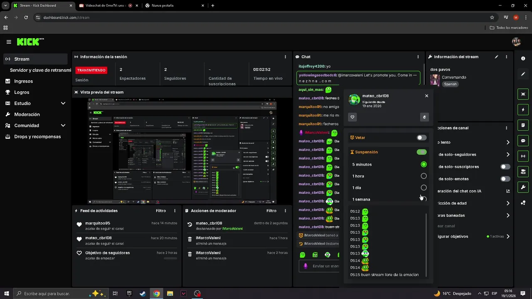
Task: Open Feed de actividades three-dot menu
Action: [175, 211]
